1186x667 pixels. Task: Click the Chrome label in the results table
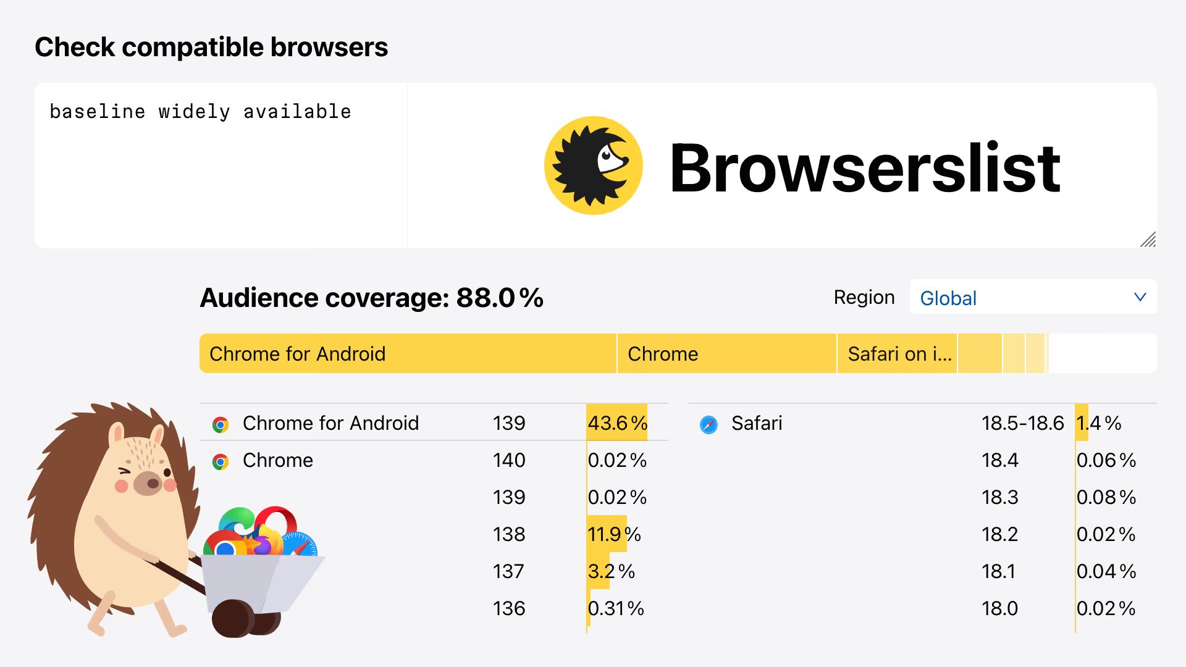[278, 461]
